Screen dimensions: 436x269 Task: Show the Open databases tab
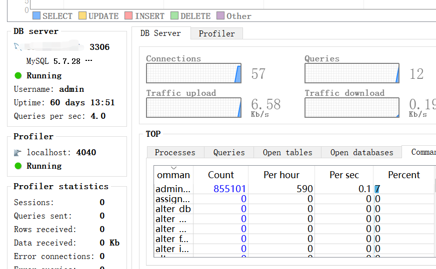[x=361, y=152]
